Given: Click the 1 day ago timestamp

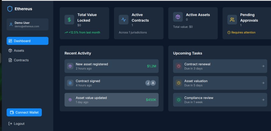Looking at the screenshot, I should [82, 102].
